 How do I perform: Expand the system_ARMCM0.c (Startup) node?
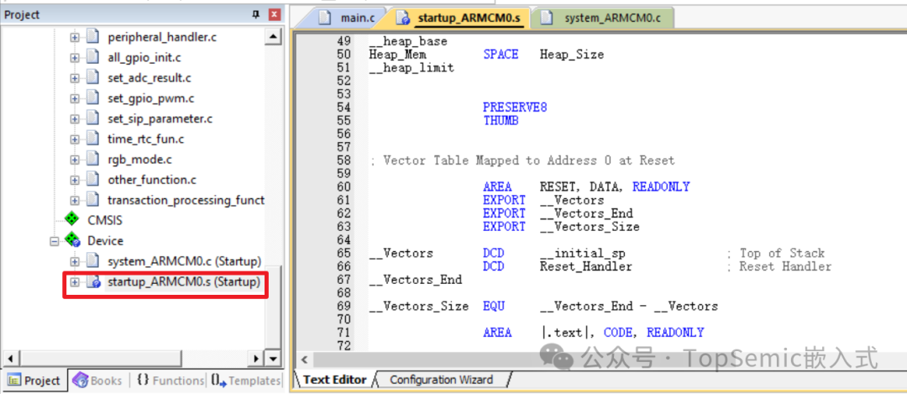[x=75, y=261]
